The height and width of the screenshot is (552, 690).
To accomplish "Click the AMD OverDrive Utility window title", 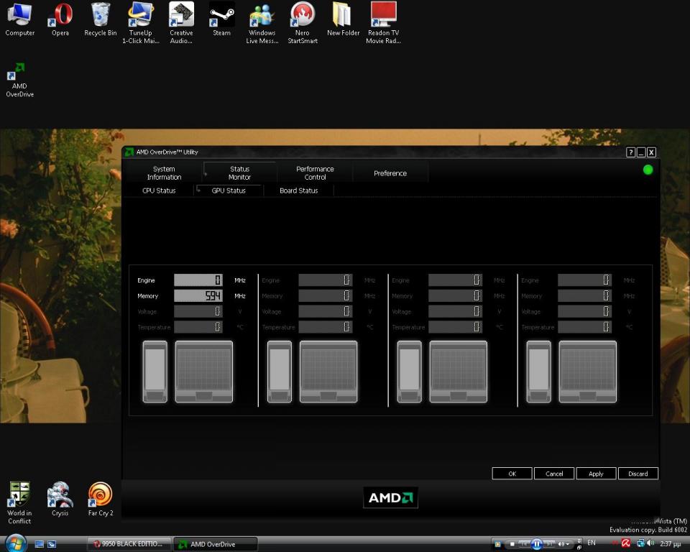I will (x=167, y=152).
